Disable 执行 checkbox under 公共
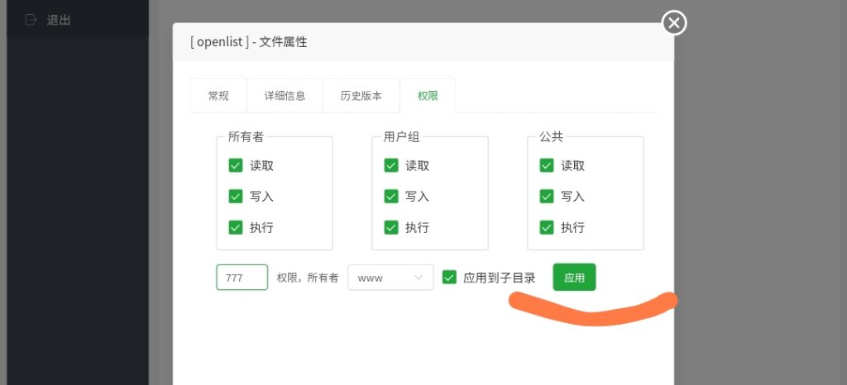 (547, 227)
